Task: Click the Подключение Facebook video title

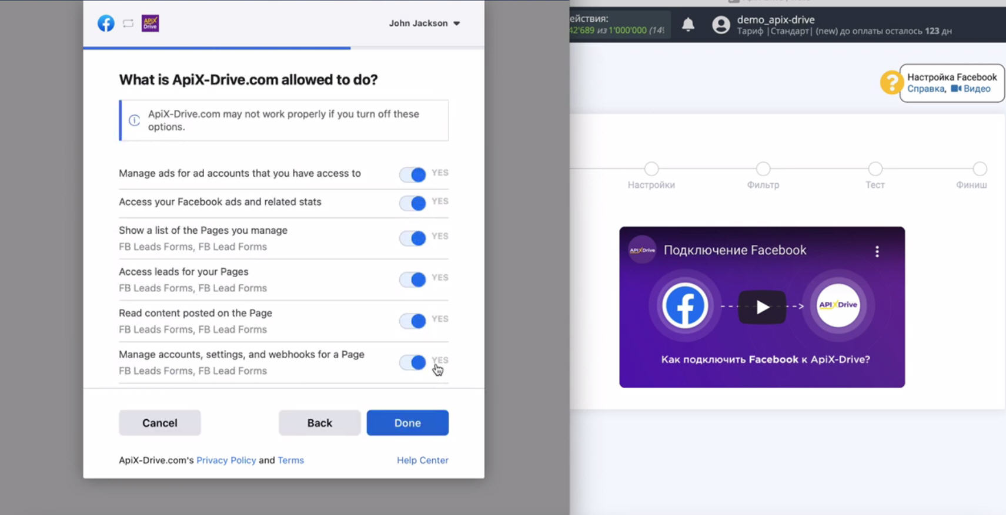Action: (735, 250)
